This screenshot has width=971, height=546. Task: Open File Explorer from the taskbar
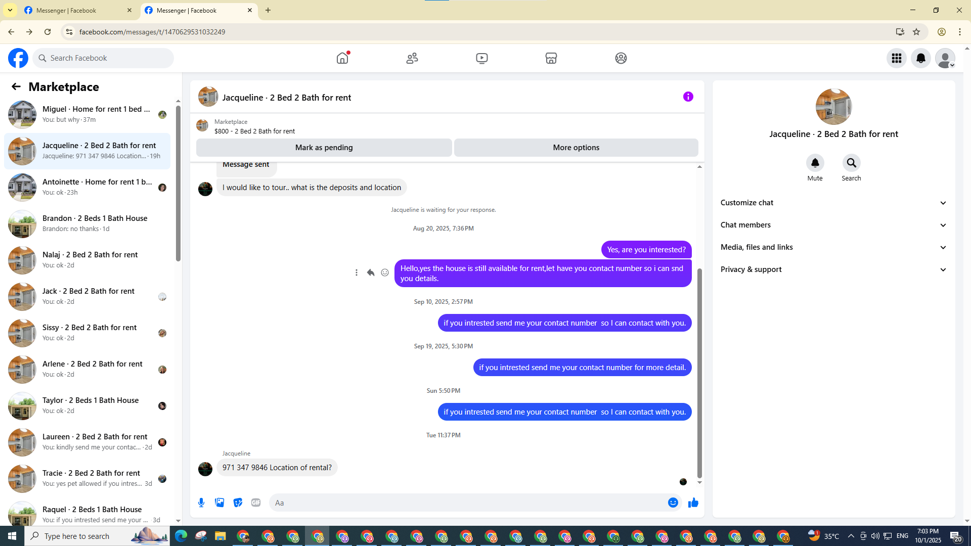point(220,536)
